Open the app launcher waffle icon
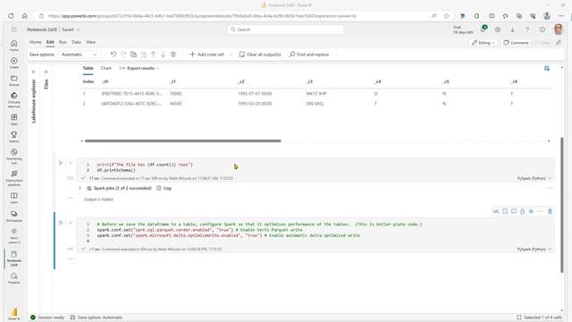This screenshot has width=572, height=322. 14,30
